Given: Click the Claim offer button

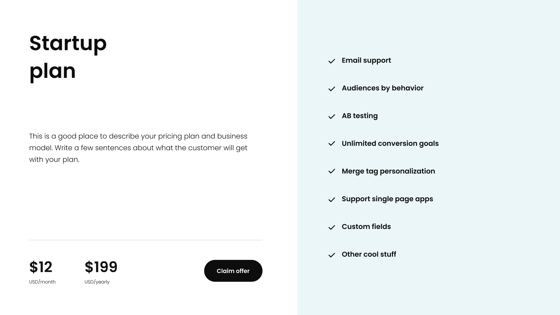Looking at the screenshot, I should click(233, 271).
